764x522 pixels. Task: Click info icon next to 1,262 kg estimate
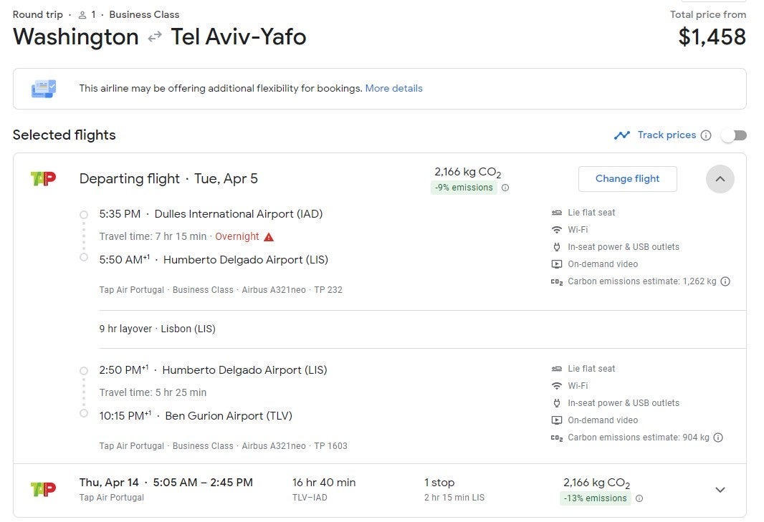coord(725,281)
